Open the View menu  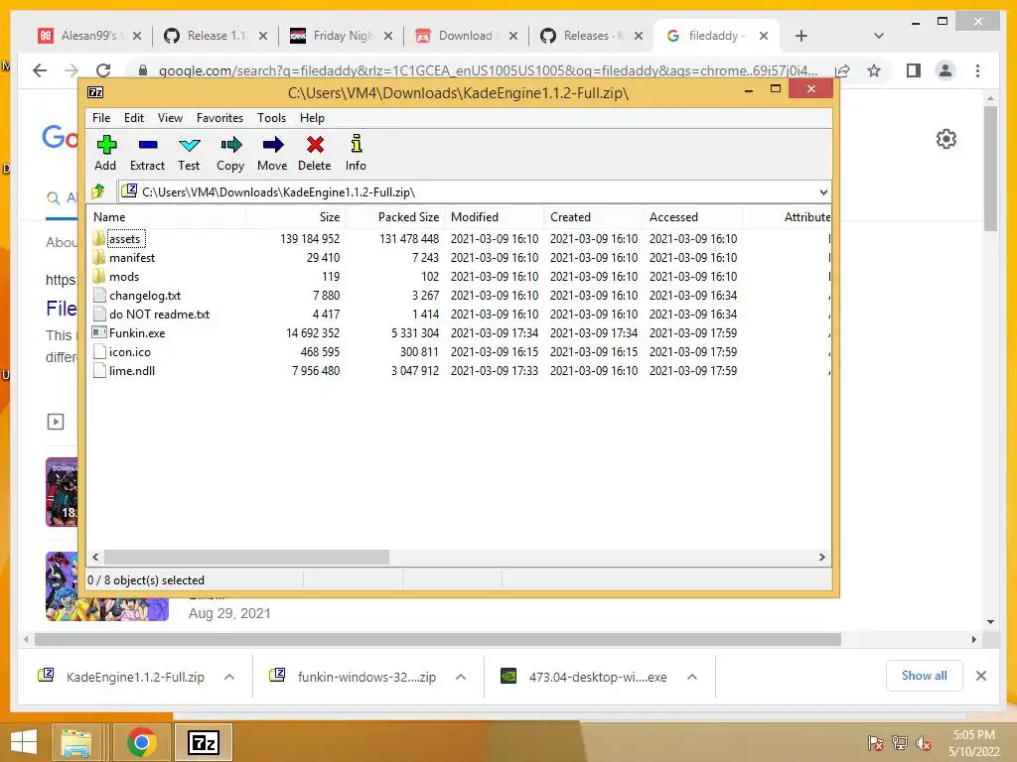[170, 118]
